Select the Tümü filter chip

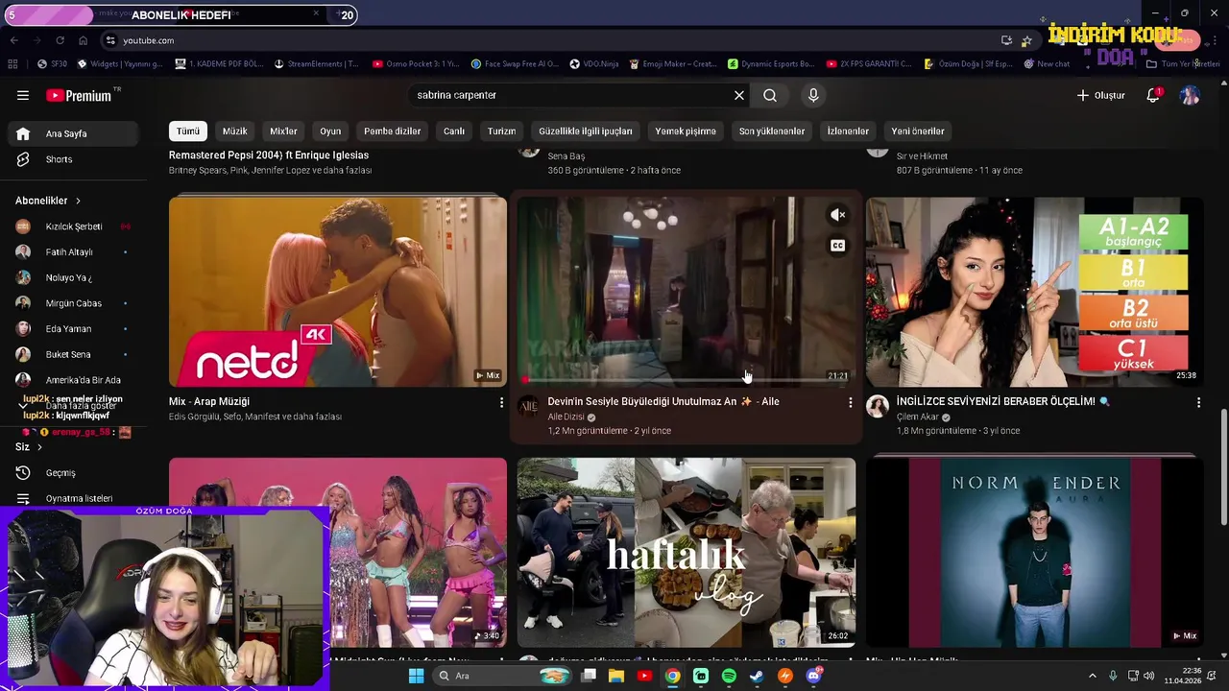tap(188, 131)
